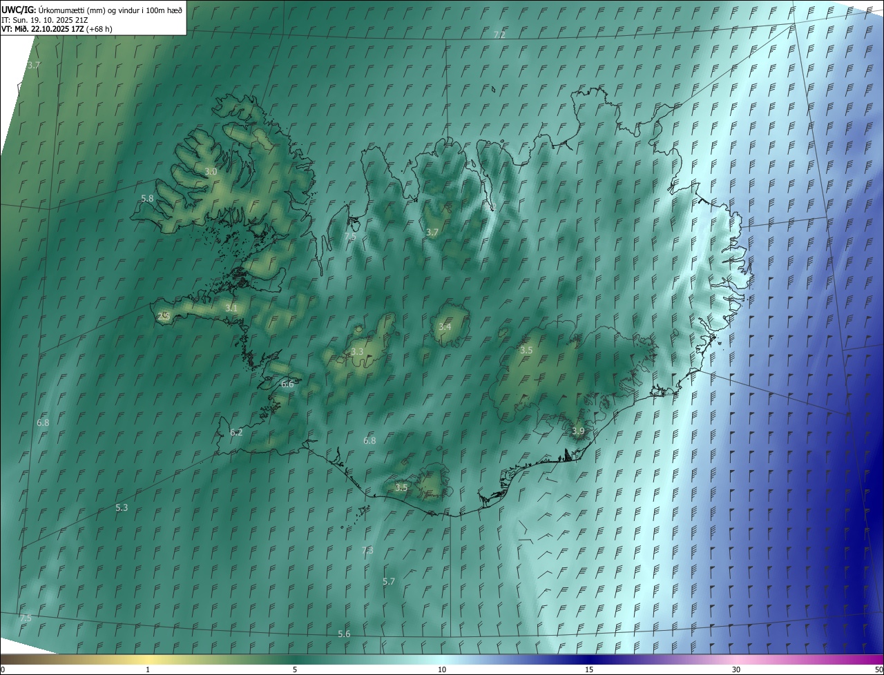Click the 3.0 value label on the Westfjords

coord(211,171)
